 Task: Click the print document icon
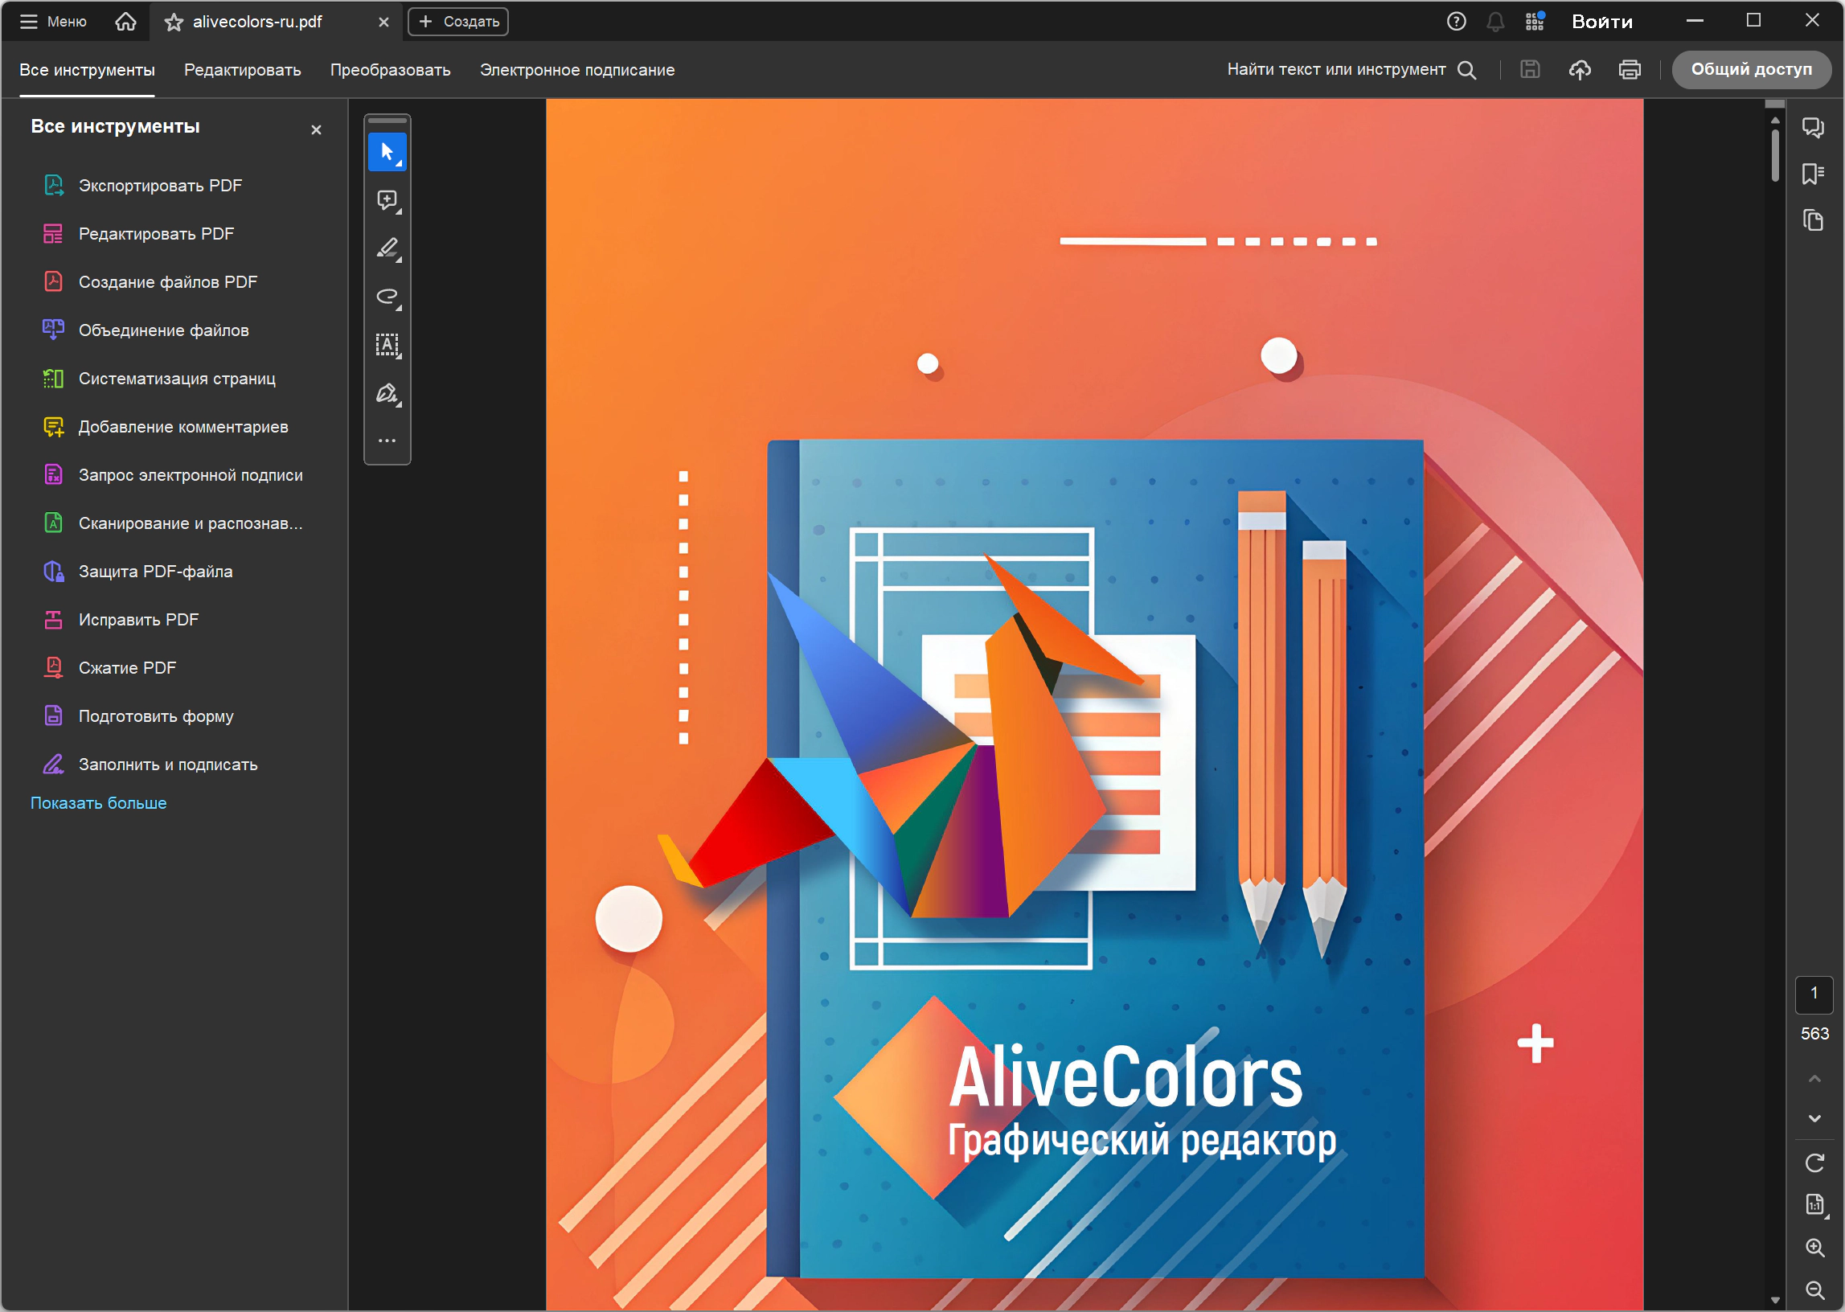[1630, 69]
